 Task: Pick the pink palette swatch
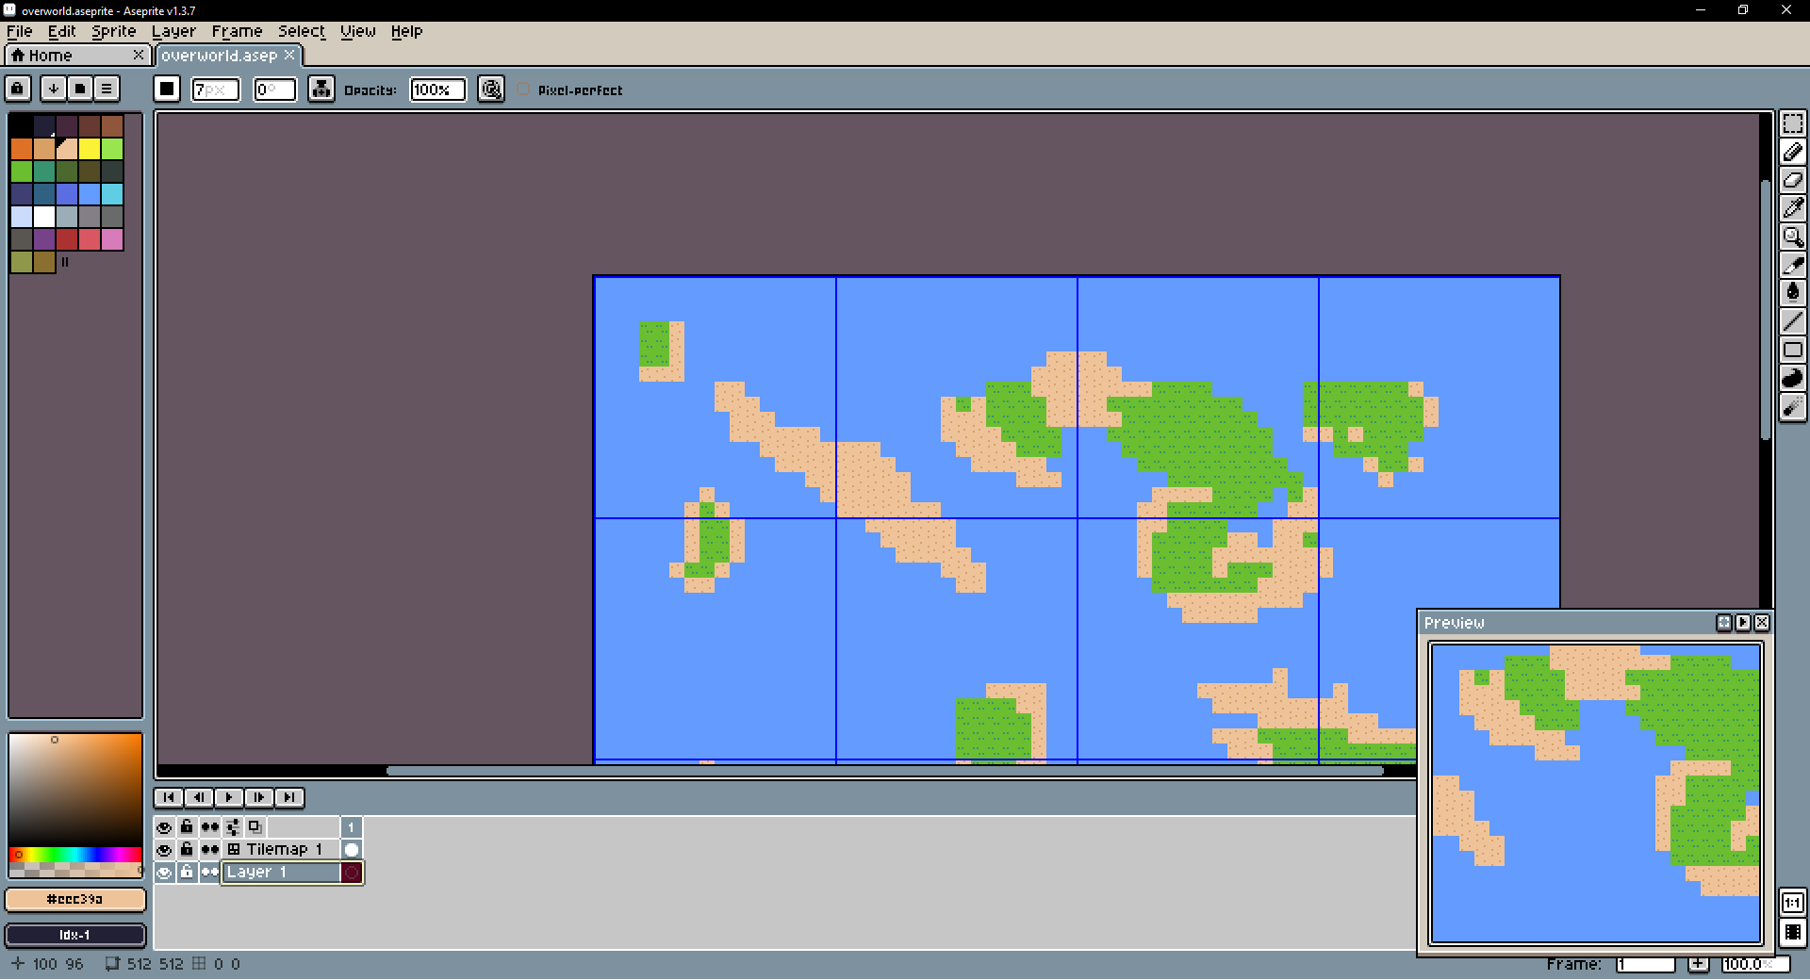(x=112, y=239)
